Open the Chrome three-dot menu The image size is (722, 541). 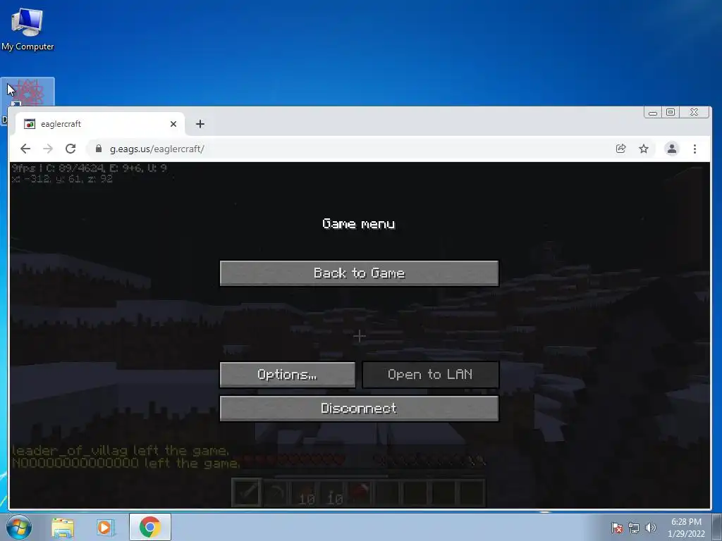click(695, 149)
